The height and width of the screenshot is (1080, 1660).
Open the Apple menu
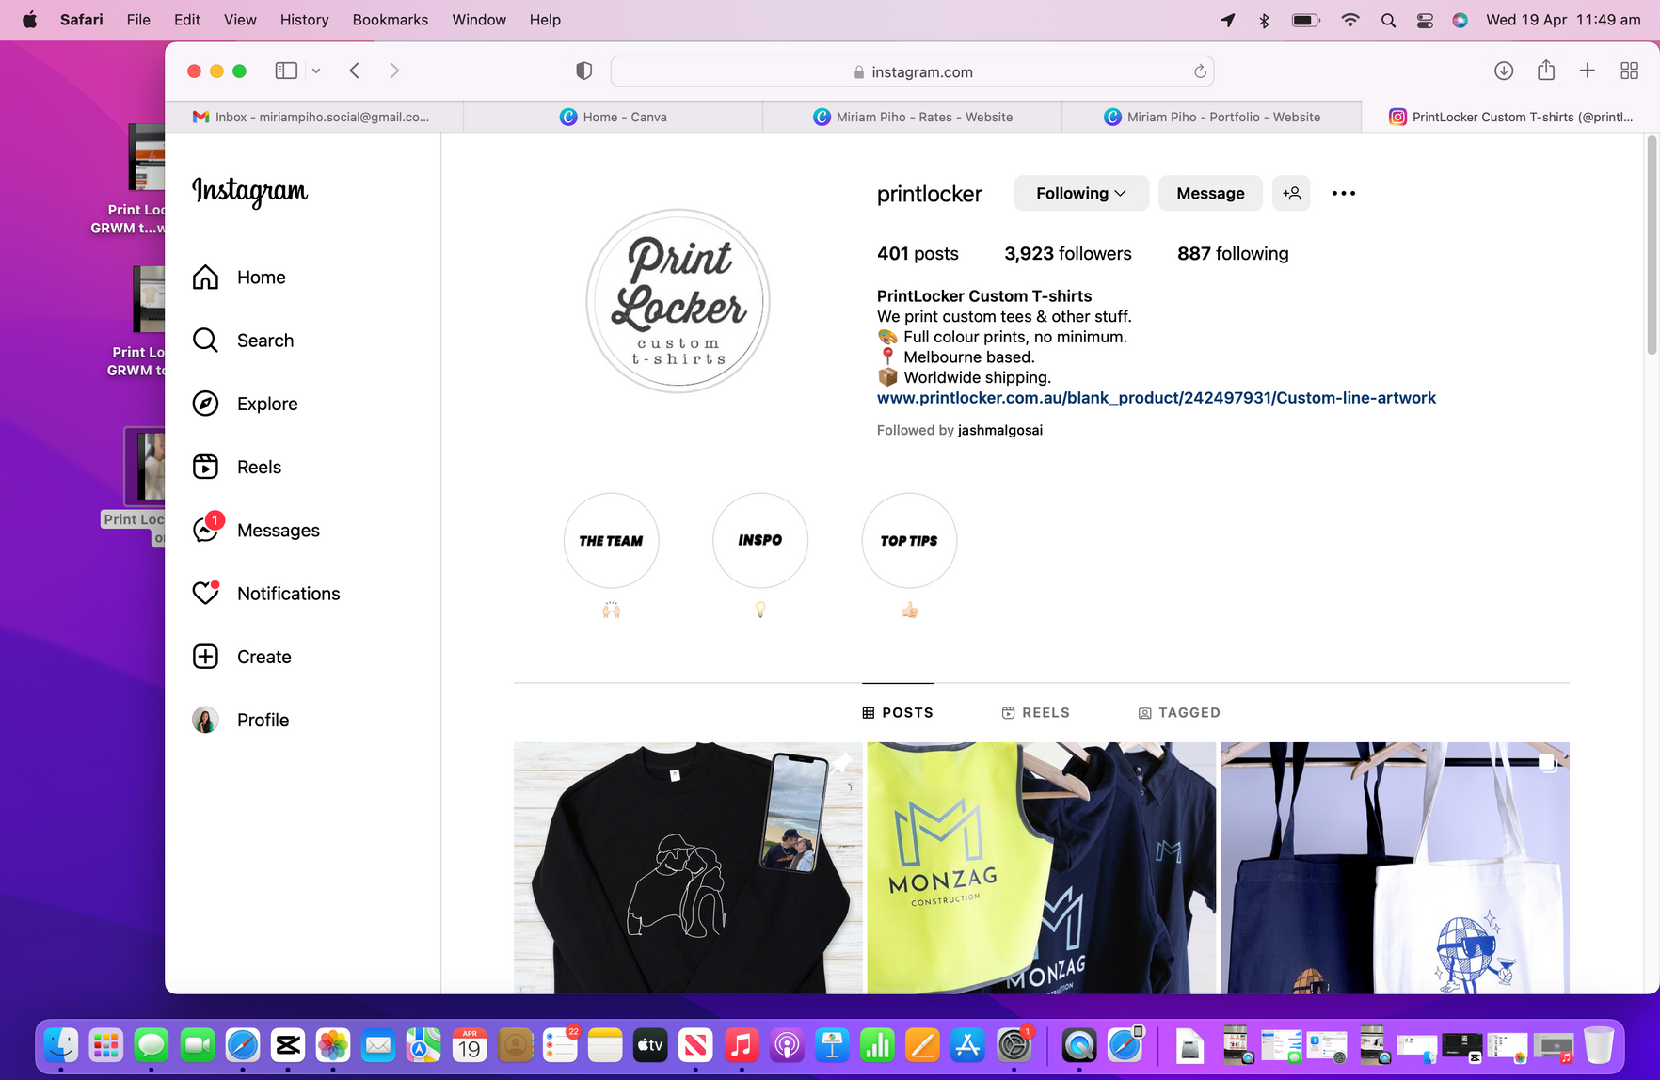tap(29, 20)
